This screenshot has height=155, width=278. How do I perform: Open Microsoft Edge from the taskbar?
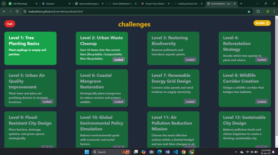(x=160, y=152)
